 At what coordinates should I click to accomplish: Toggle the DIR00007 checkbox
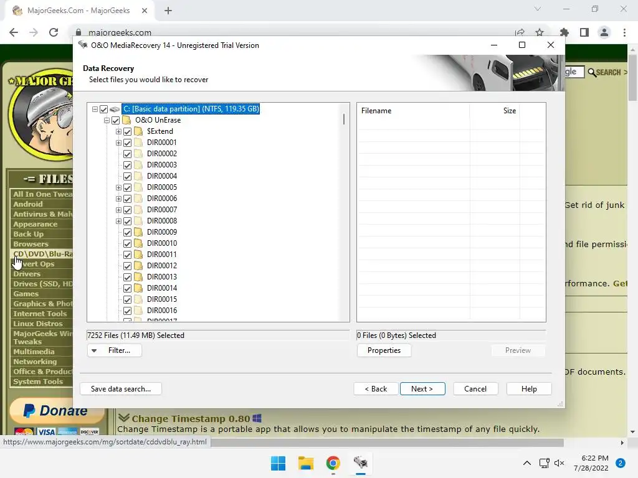[127, 210]
